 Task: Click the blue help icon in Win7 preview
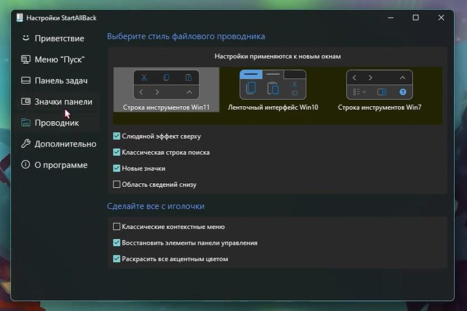pyautogui.click(x=403, y=92)
